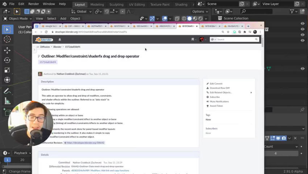
Task: Click Download Raw Diff link
Action: (x=220, y=88)
